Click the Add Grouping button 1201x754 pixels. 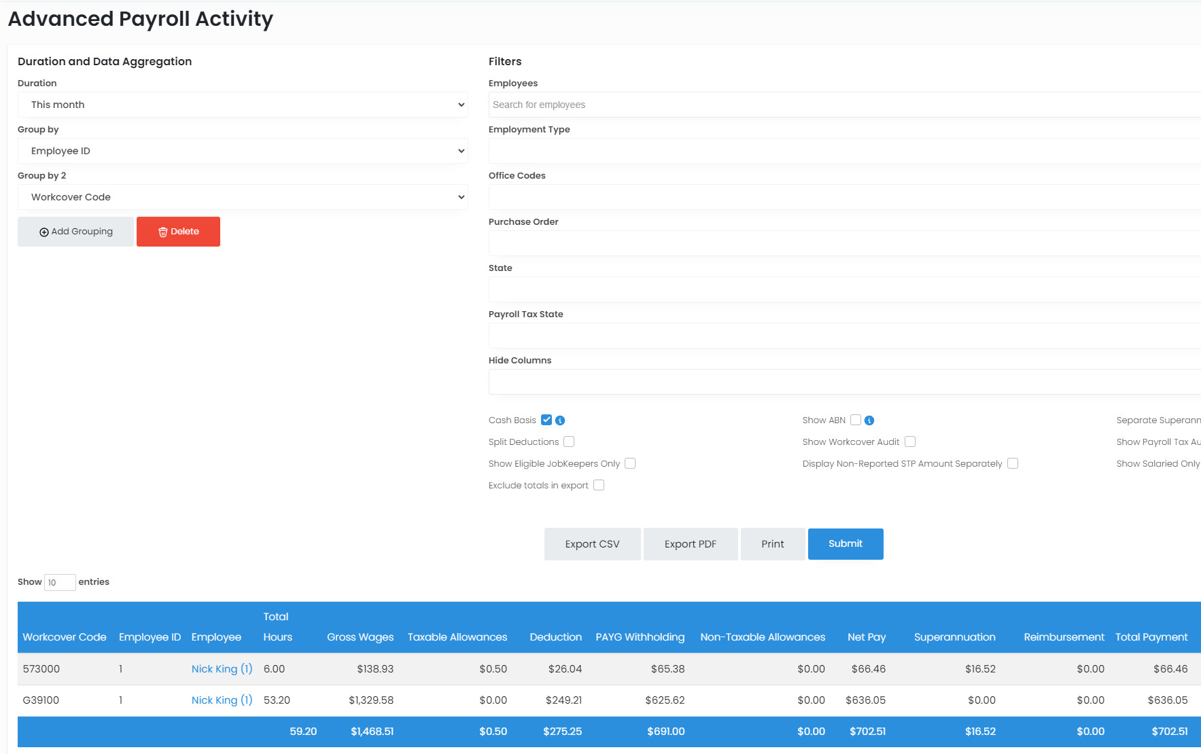click(x=75, y=232)
